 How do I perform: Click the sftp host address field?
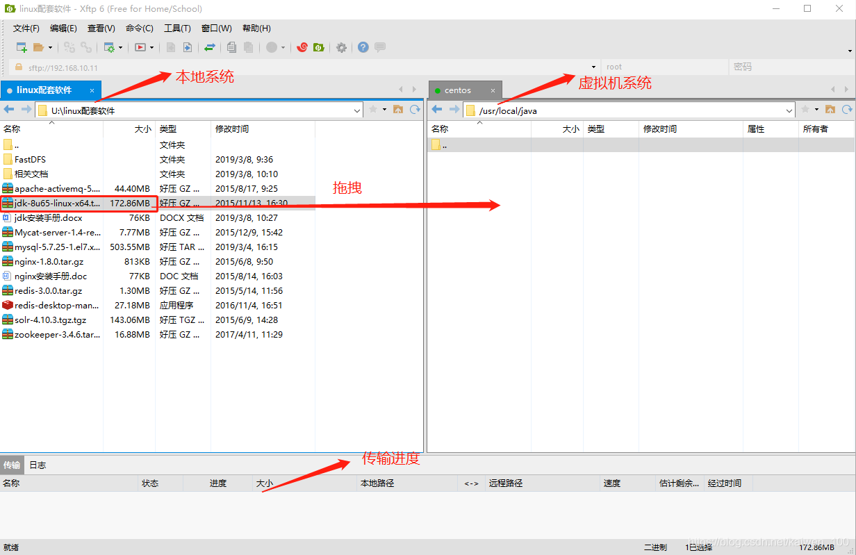306,67
